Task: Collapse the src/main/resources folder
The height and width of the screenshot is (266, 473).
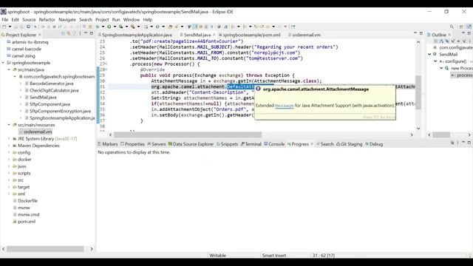Action: click(9, 125)
